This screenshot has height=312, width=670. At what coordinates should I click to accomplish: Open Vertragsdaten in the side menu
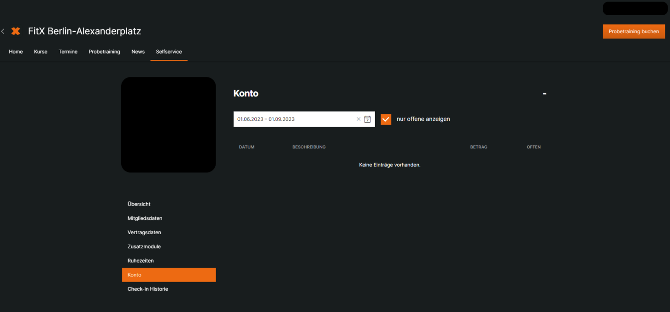144,233
